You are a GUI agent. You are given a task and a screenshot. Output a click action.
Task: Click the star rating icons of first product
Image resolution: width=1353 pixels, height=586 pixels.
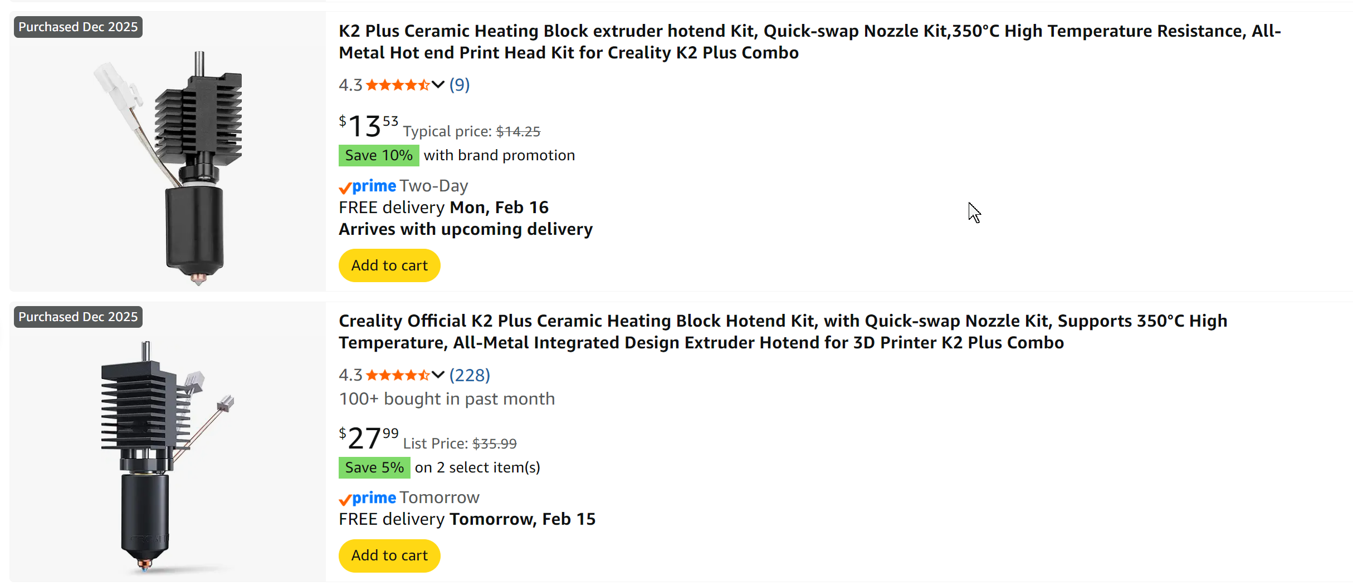coord(397,85)
